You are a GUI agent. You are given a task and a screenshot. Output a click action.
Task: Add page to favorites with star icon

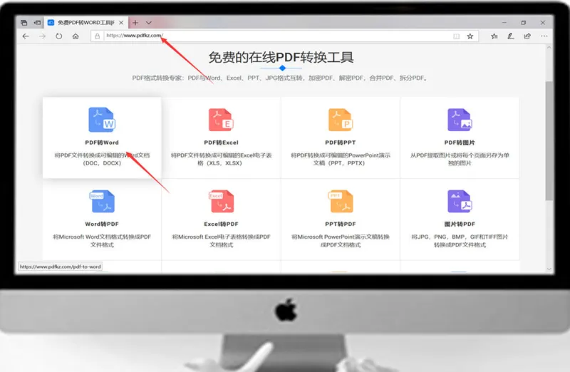pyautogui.click(x=470, y=36)
